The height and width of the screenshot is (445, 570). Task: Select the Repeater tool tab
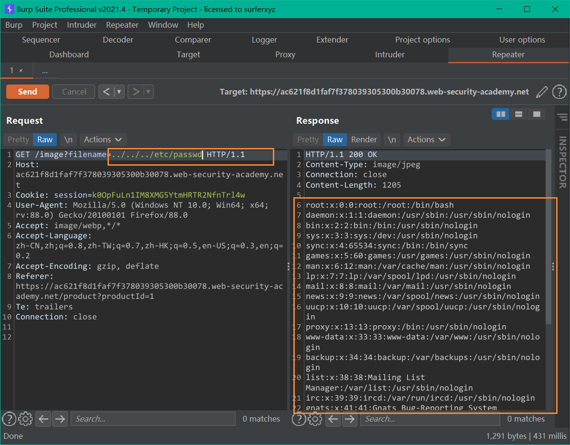click(x=508, y=54)
